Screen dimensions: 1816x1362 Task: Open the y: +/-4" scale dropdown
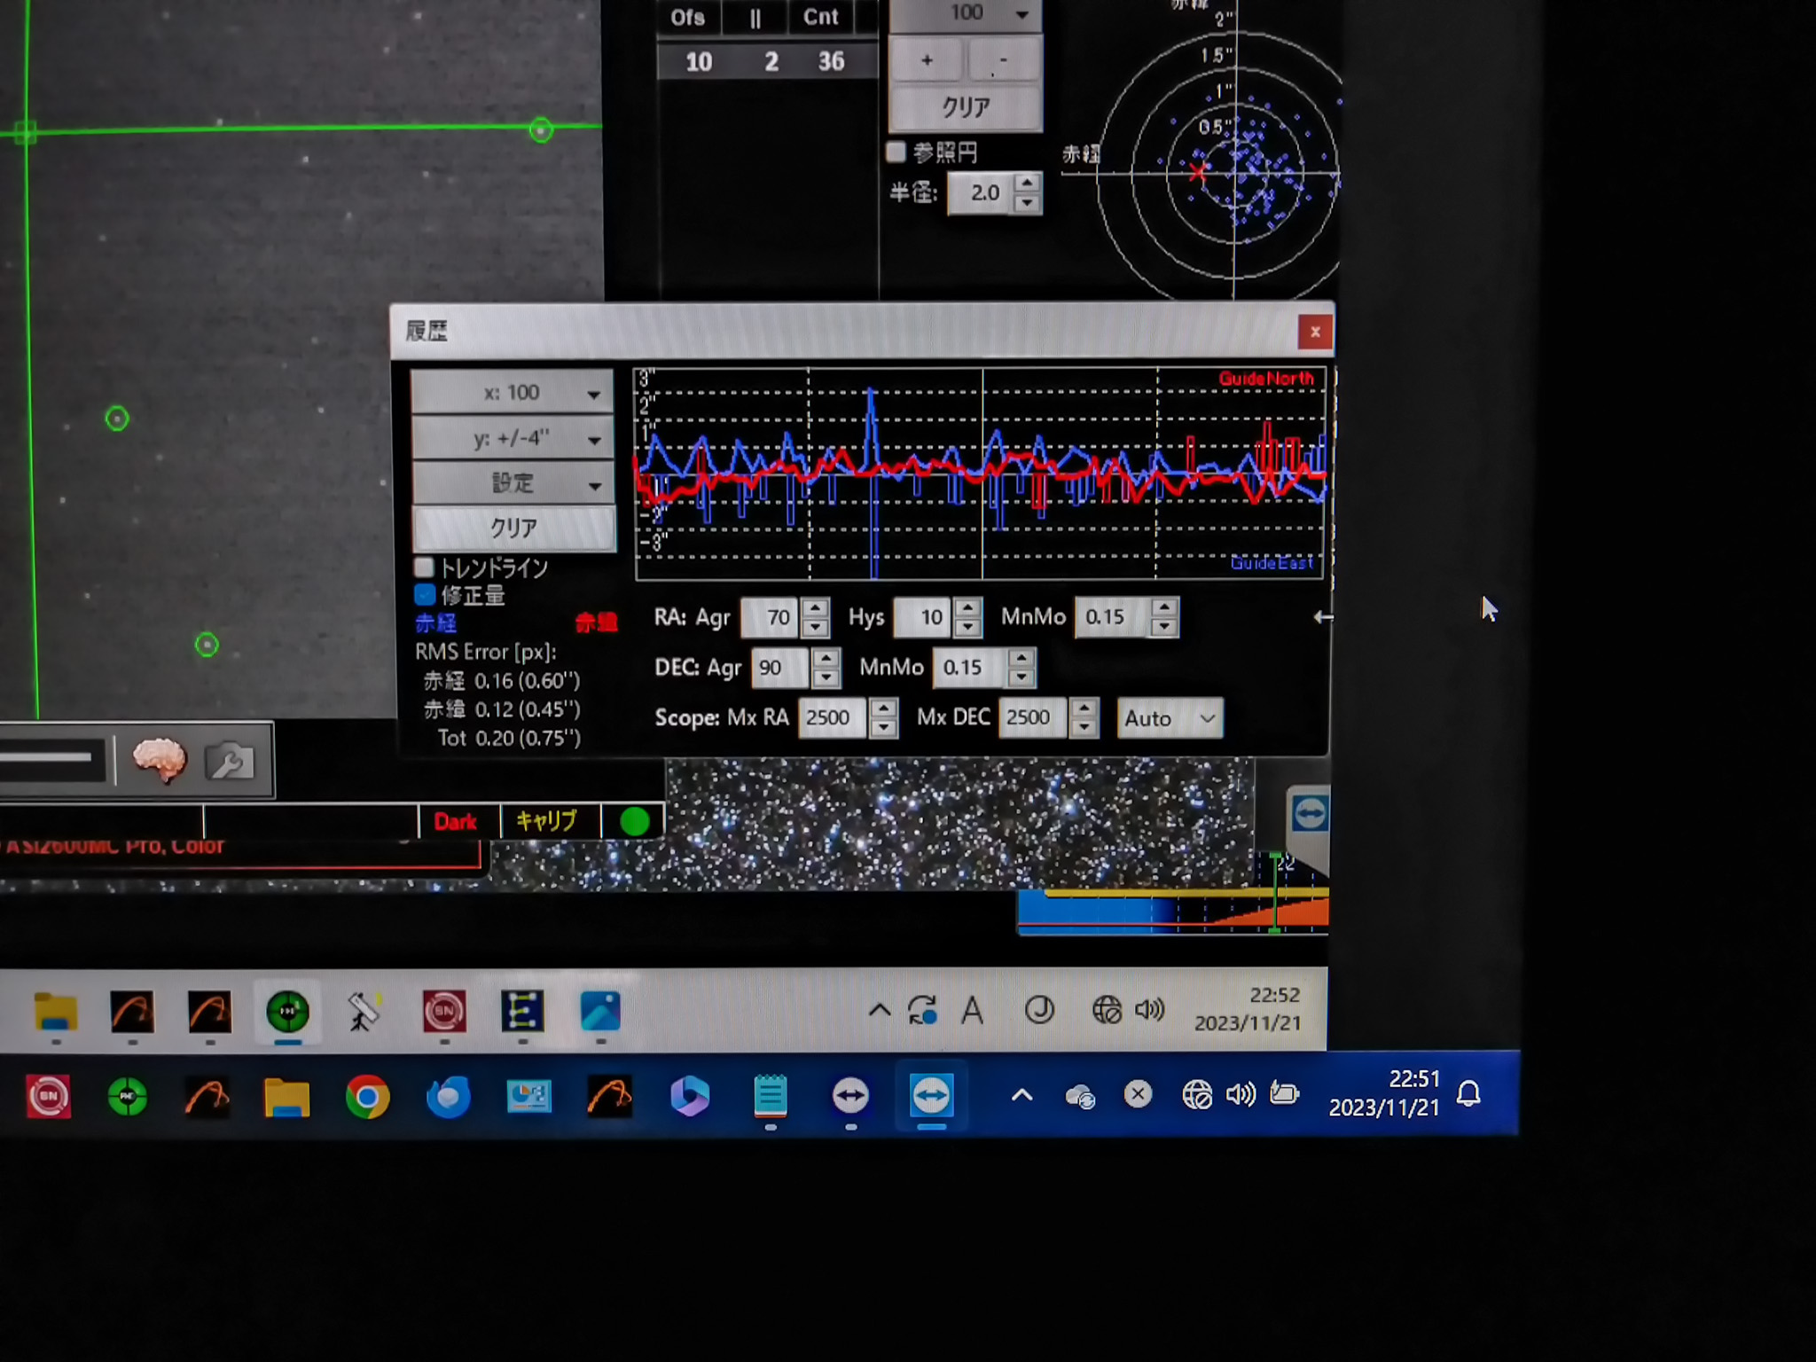coord(513,438)
